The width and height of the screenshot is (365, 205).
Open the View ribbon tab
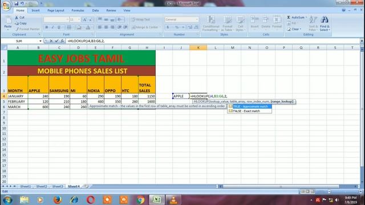click(x=127, y=10)
